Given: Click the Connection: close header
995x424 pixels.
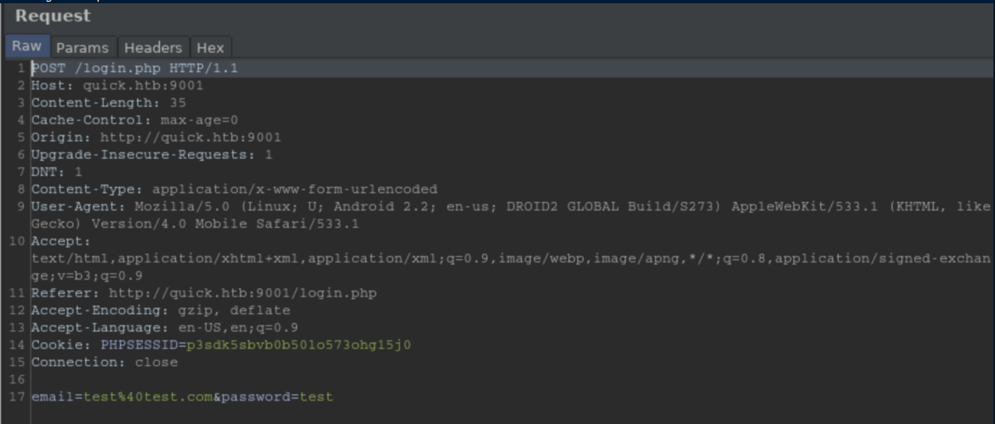Looking at the screenshot, I should [104, 362].
